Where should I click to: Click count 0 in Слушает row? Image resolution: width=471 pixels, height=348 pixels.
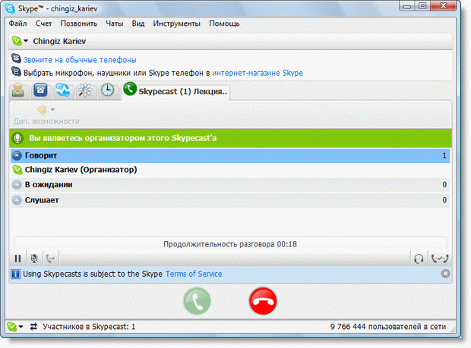coord(444,200)
